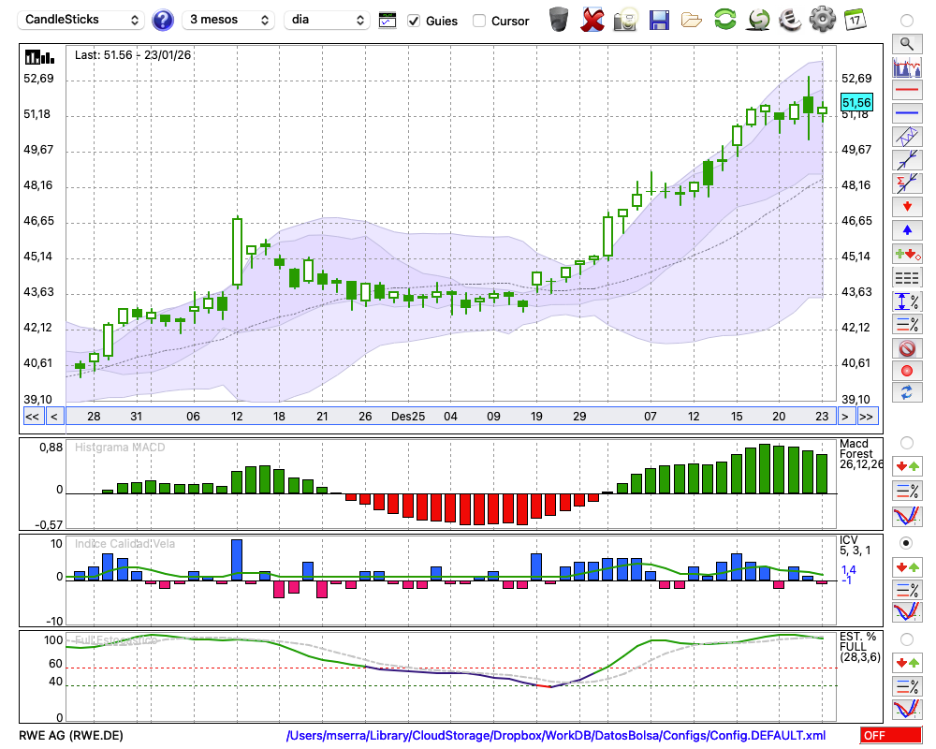
Task: Select the blue horizontal line tool
Action: click(x=906, y=113)
